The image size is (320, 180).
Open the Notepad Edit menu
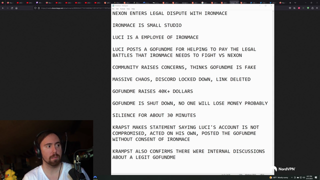pos(117,9)
